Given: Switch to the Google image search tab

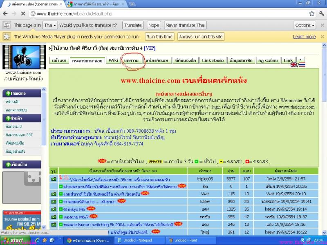Looking at the screenshot, I should [96, 4].
